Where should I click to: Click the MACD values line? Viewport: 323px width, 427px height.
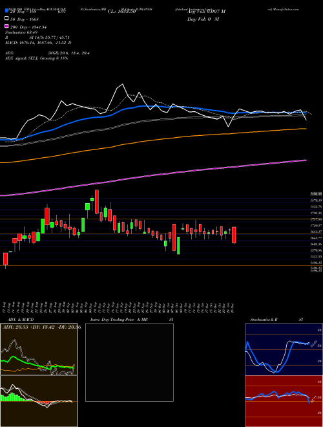pos(38,43)
